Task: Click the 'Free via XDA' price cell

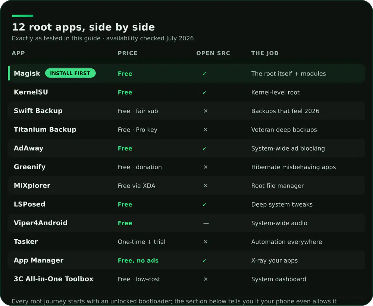Action: click(137, 186)
